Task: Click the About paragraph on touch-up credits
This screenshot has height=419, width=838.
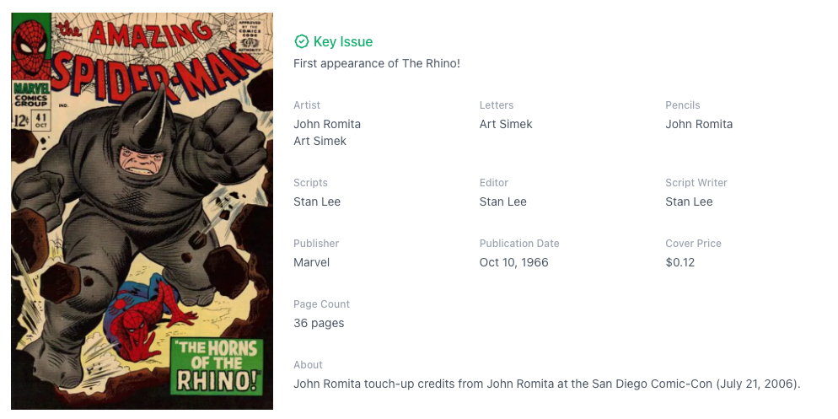Action: point(546,384)
